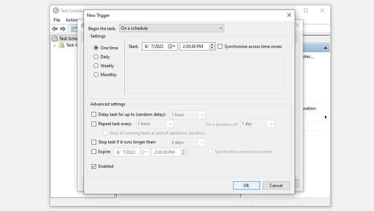This screenshot has height=211, width=374.
Task: Close the Task Scheduler main window
Action: point(322,10)
